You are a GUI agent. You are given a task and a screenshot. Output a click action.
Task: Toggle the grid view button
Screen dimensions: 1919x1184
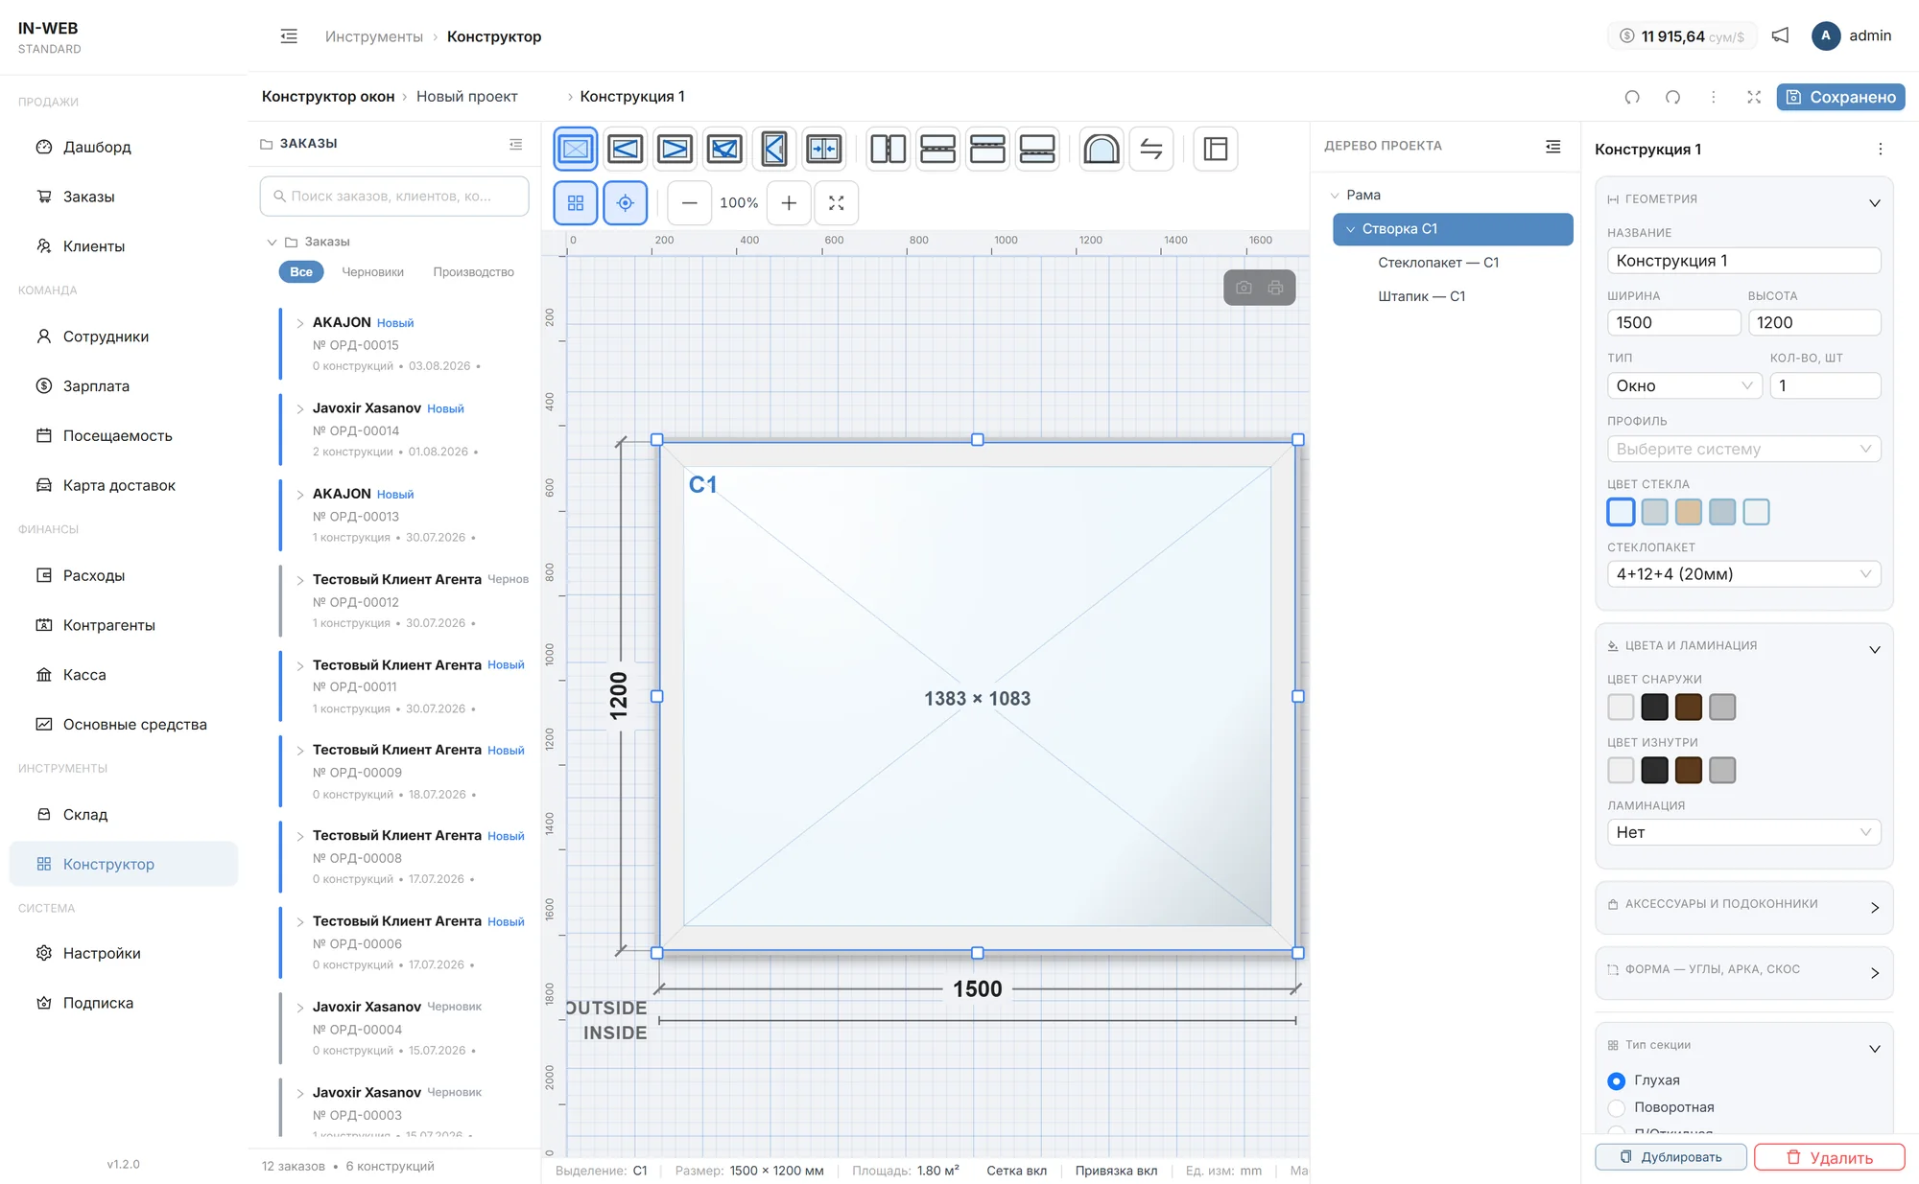pos(576,203)
